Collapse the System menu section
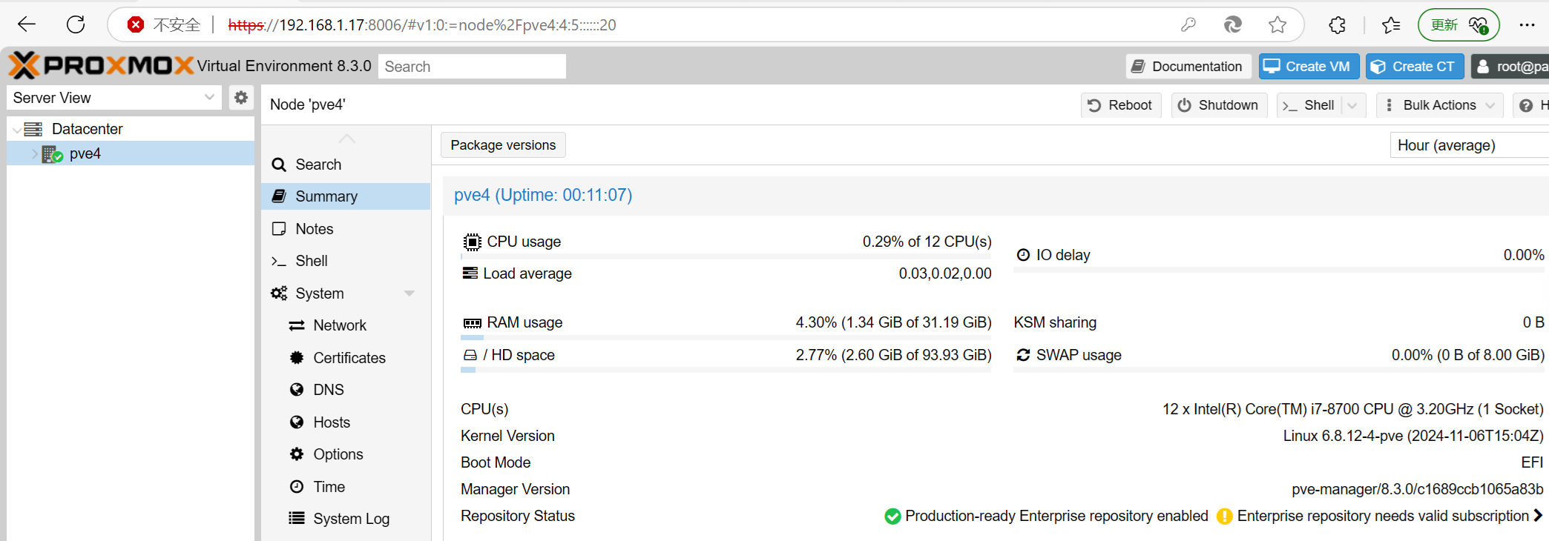 click(409, 293)
